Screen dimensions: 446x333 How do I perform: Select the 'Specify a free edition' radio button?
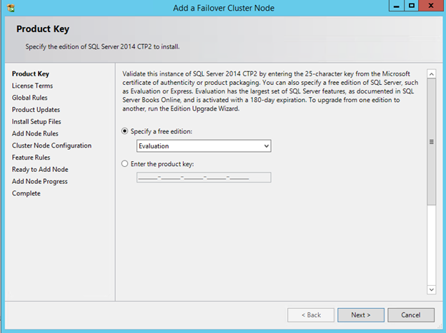(126, 131)
